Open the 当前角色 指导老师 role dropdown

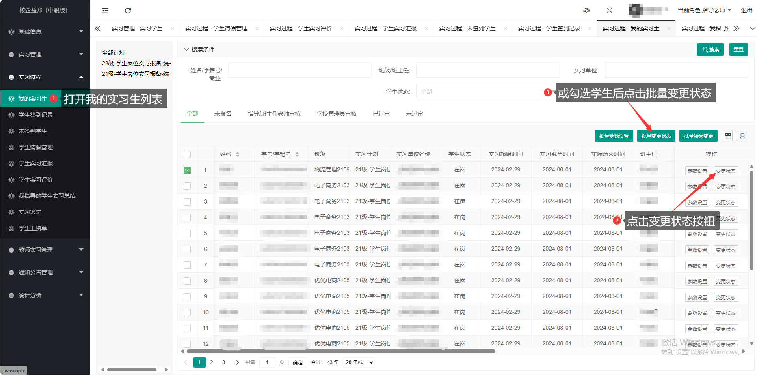point(704,10)
